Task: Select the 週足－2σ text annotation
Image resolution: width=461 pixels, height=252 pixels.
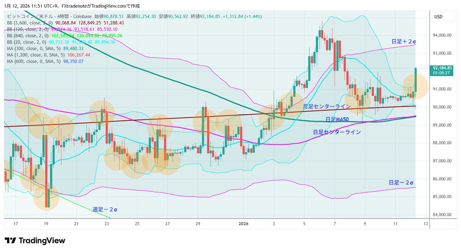Action: click(105, 209)
